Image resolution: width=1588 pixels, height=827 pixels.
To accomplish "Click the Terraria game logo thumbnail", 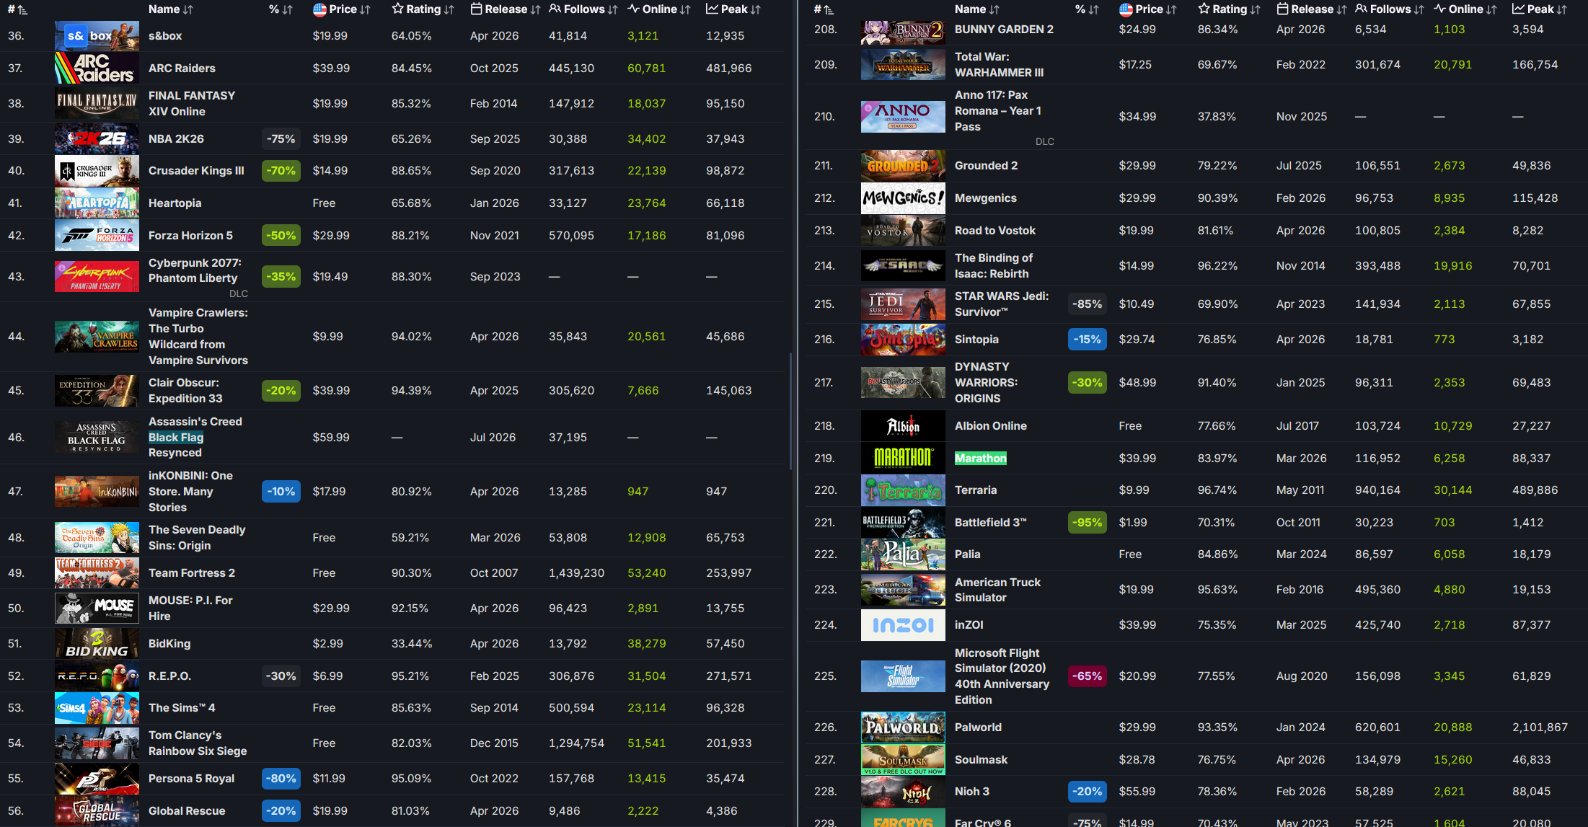I will 903,490.
